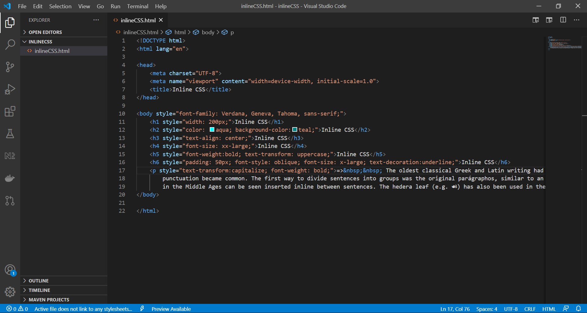587x313 pixels.
Task: Open the Run and Debug view
Action: 10,89
